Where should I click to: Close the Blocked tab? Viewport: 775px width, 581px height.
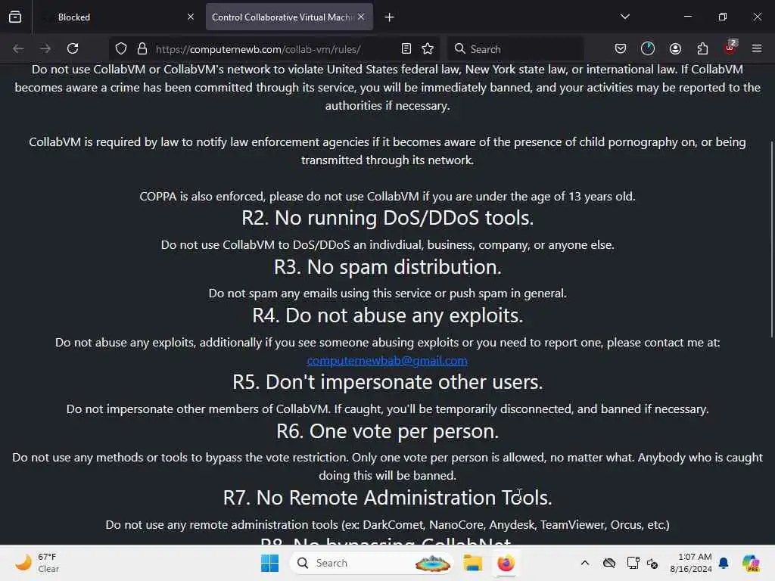coord(191,17)
